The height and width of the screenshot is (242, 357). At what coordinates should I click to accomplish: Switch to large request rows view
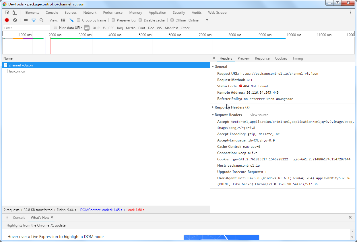[x=63, y=20]
